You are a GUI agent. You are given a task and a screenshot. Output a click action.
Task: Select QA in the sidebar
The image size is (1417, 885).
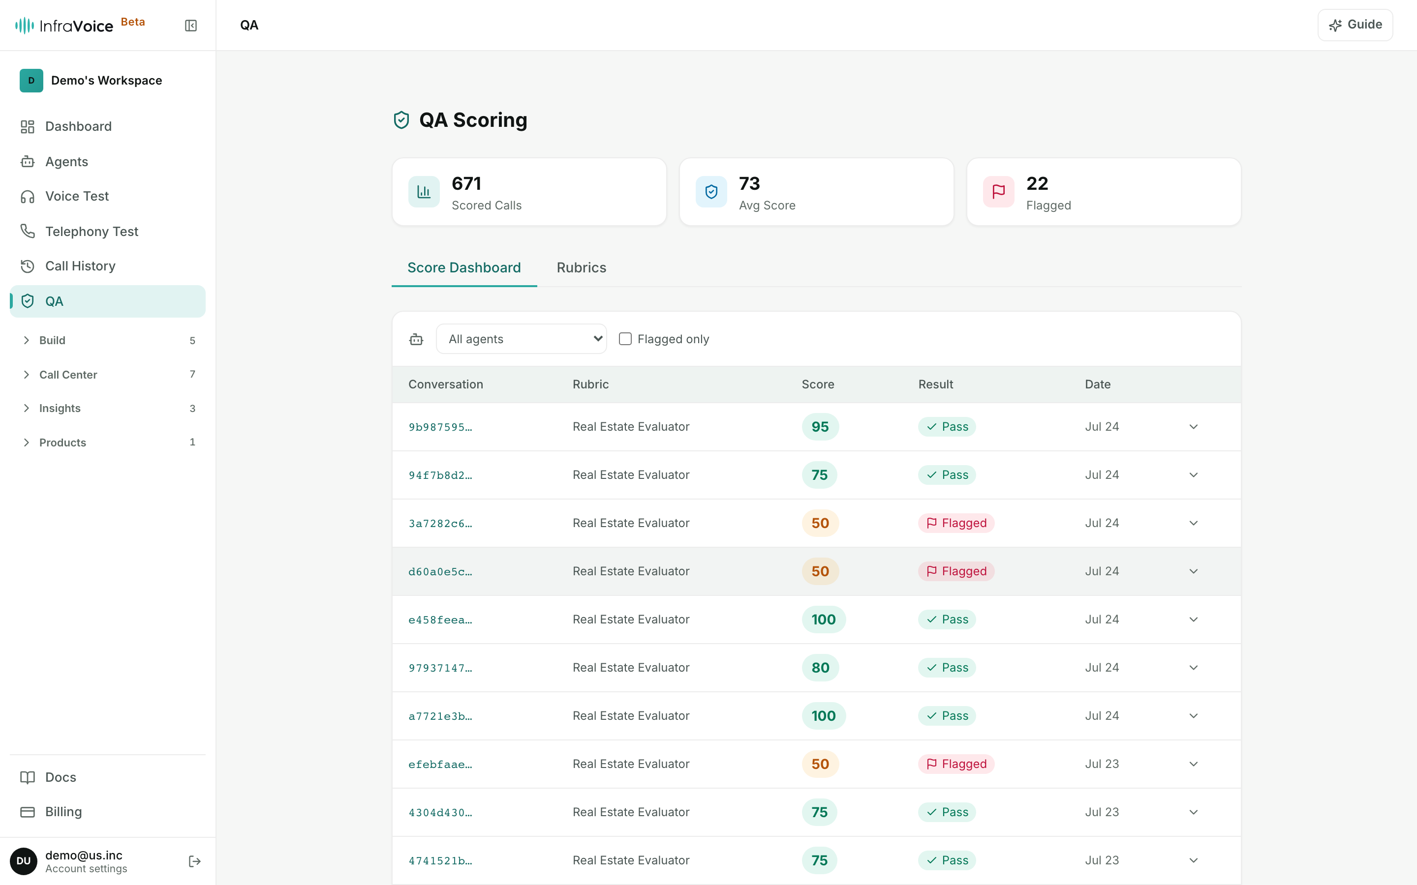(108, 301)
